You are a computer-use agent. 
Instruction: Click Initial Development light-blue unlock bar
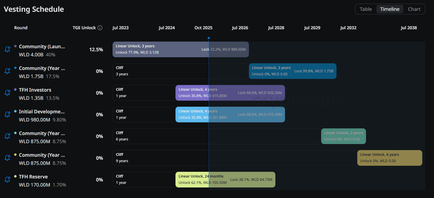click(x=230, y=115)
